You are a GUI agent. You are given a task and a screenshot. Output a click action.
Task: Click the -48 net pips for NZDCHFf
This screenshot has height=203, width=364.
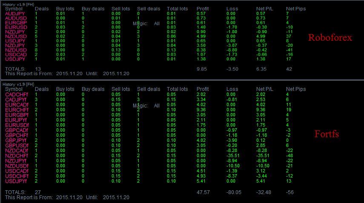tap(289, 155)
